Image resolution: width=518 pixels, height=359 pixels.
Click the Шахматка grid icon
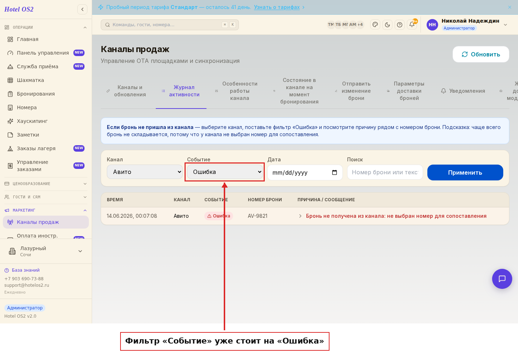click(10, 80)
